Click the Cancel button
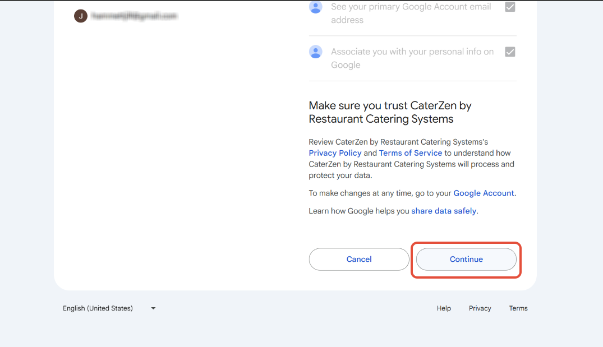Image resolution: width=603 pixels, height=347 pixels. [359, 260]
